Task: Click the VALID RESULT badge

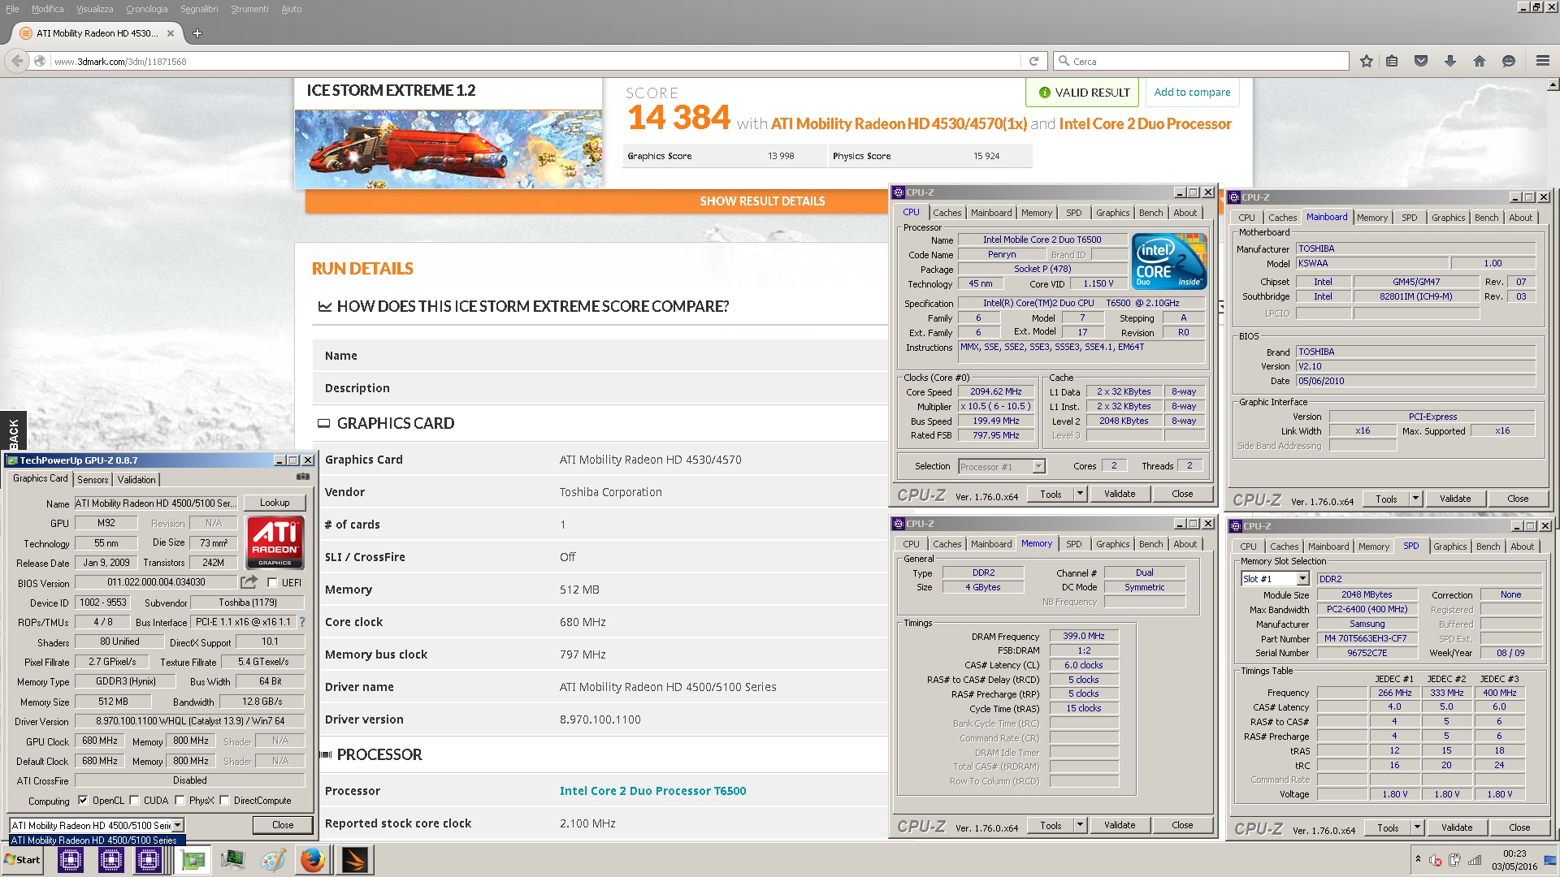Action: [x=1083, y=93]
